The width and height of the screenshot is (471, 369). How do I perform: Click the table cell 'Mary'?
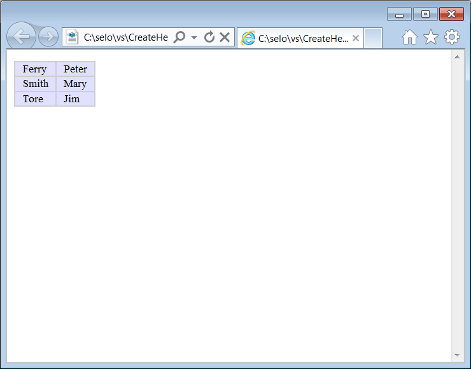point(75,84)
